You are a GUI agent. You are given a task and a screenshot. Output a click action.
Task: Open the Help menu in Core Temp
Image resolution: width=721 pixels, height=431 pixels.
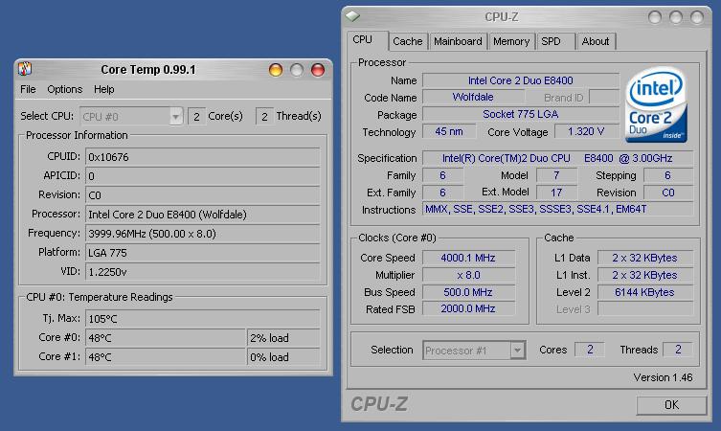point(104,89)
